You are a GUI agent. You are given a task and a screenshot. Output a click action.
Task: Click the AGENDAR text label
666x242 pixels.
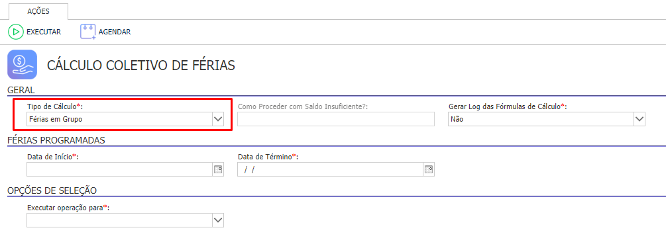tap(115, 32)
